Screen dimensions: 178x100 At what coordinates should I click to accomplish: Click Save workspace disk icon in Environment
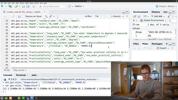[x=139, y=16]
